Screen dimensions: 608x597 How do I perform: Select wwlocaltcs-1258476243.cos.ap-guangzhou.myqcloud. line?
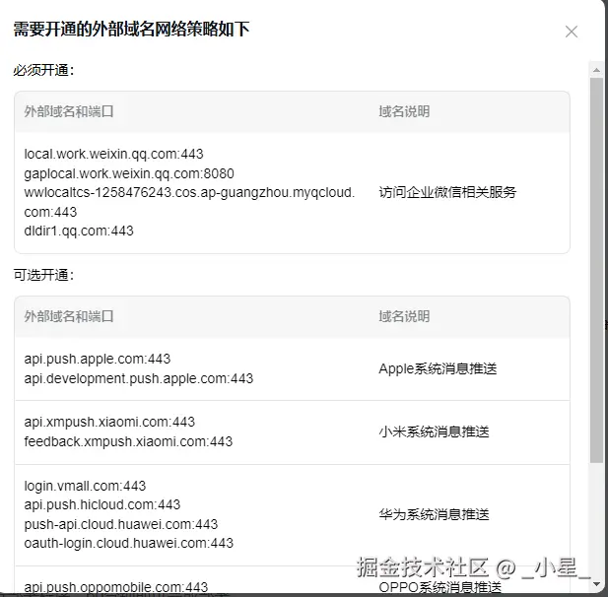189,193
